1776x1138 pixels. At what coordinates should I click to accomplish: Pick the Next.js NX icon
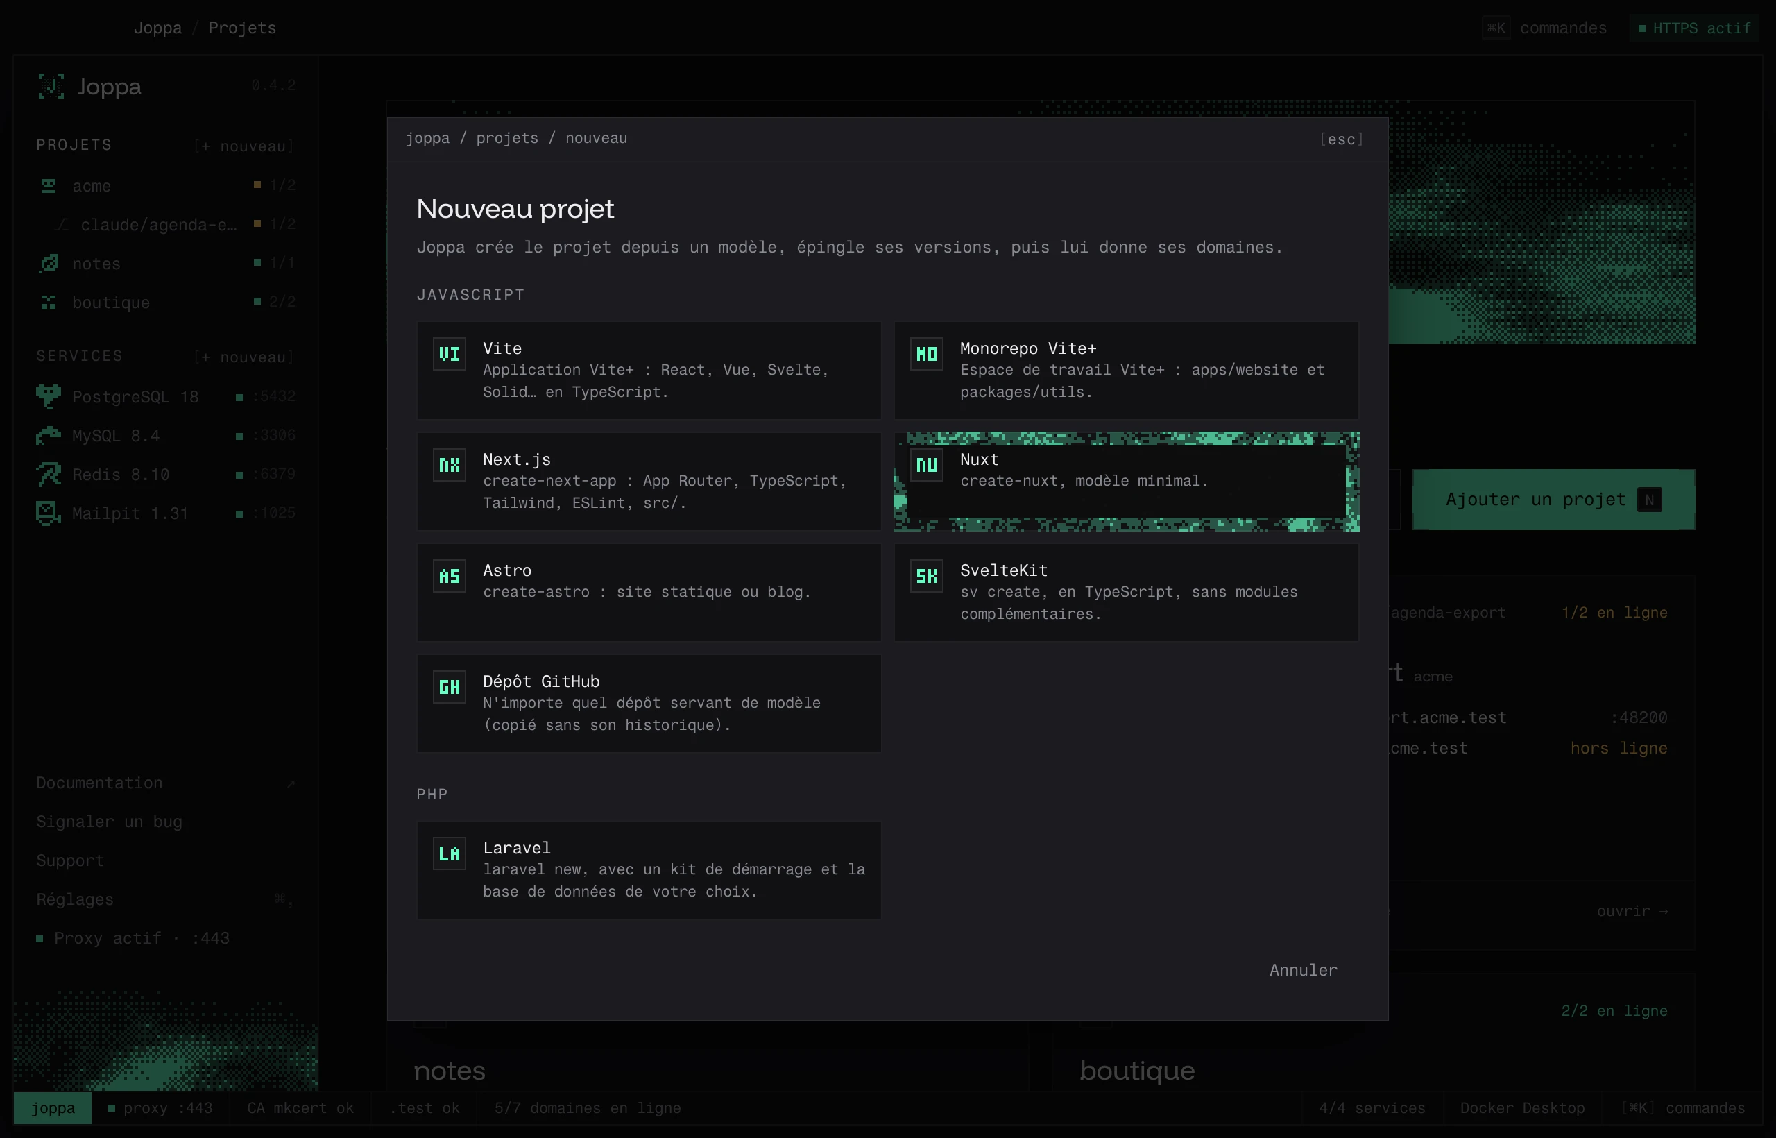449,465
